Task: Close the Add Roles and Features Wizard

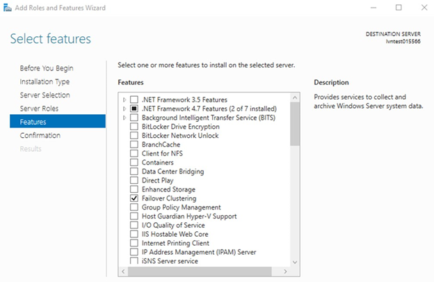Action: [x=424, y=8]
